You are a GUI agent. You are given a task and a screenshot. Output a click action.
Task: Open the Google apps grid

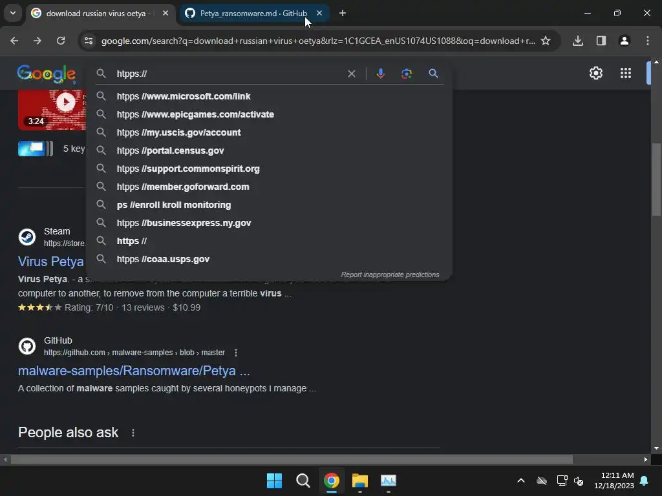coord(626,74)
